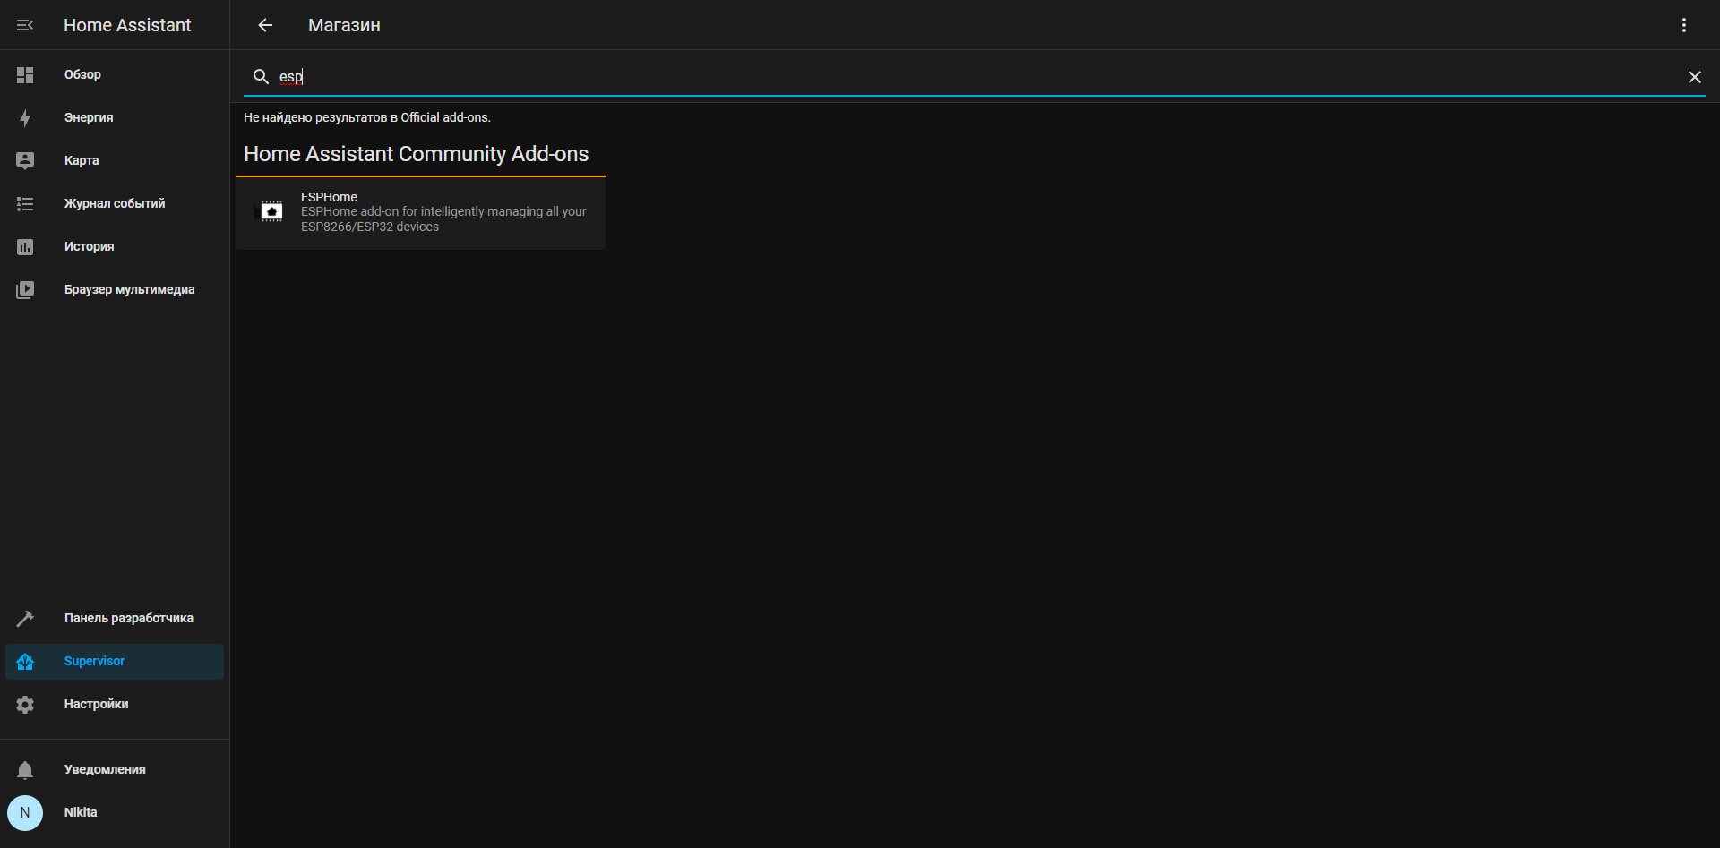
Task: Open Браузер мультимедиа in the sidebar
Action: (x=115, y=290)
